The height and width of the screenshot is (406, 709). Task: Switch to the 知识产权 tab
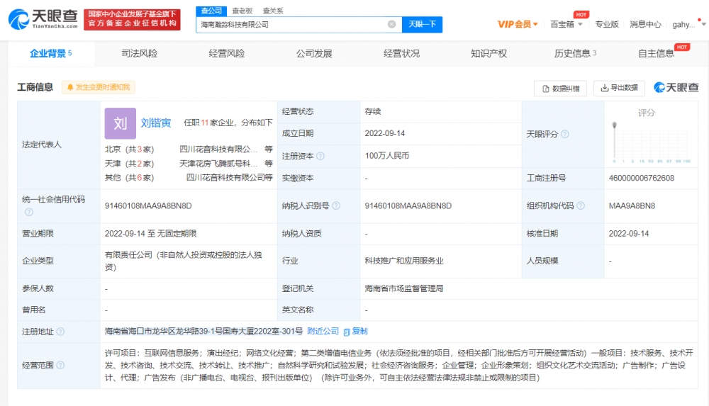click(x=489, y=53)
